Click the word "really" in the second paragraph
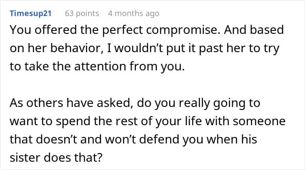 194,103
